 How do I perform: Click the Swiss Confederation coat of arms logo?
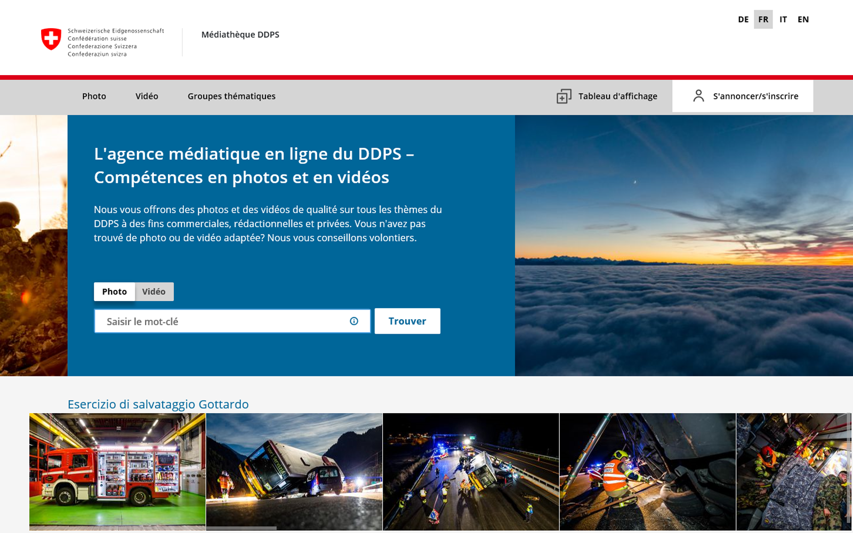click(51, 39)
